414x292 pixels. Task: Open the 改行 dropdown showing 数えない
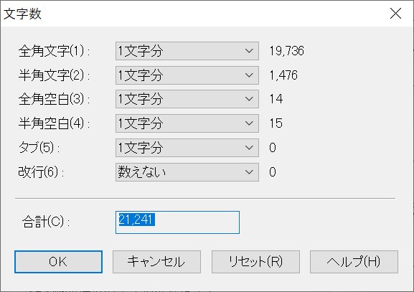[x=187, y=172]
